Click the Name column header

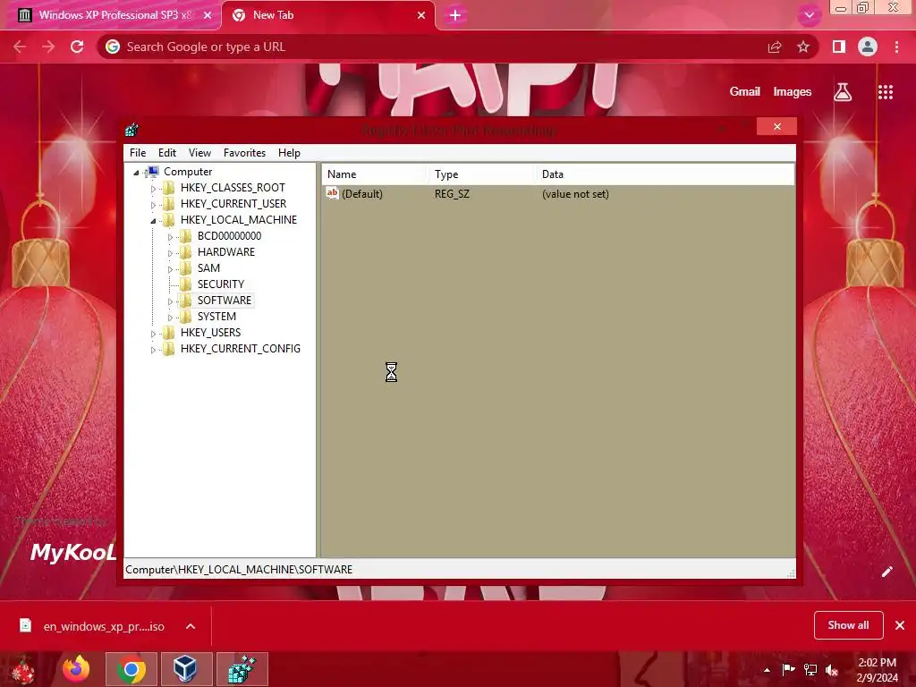375,174
